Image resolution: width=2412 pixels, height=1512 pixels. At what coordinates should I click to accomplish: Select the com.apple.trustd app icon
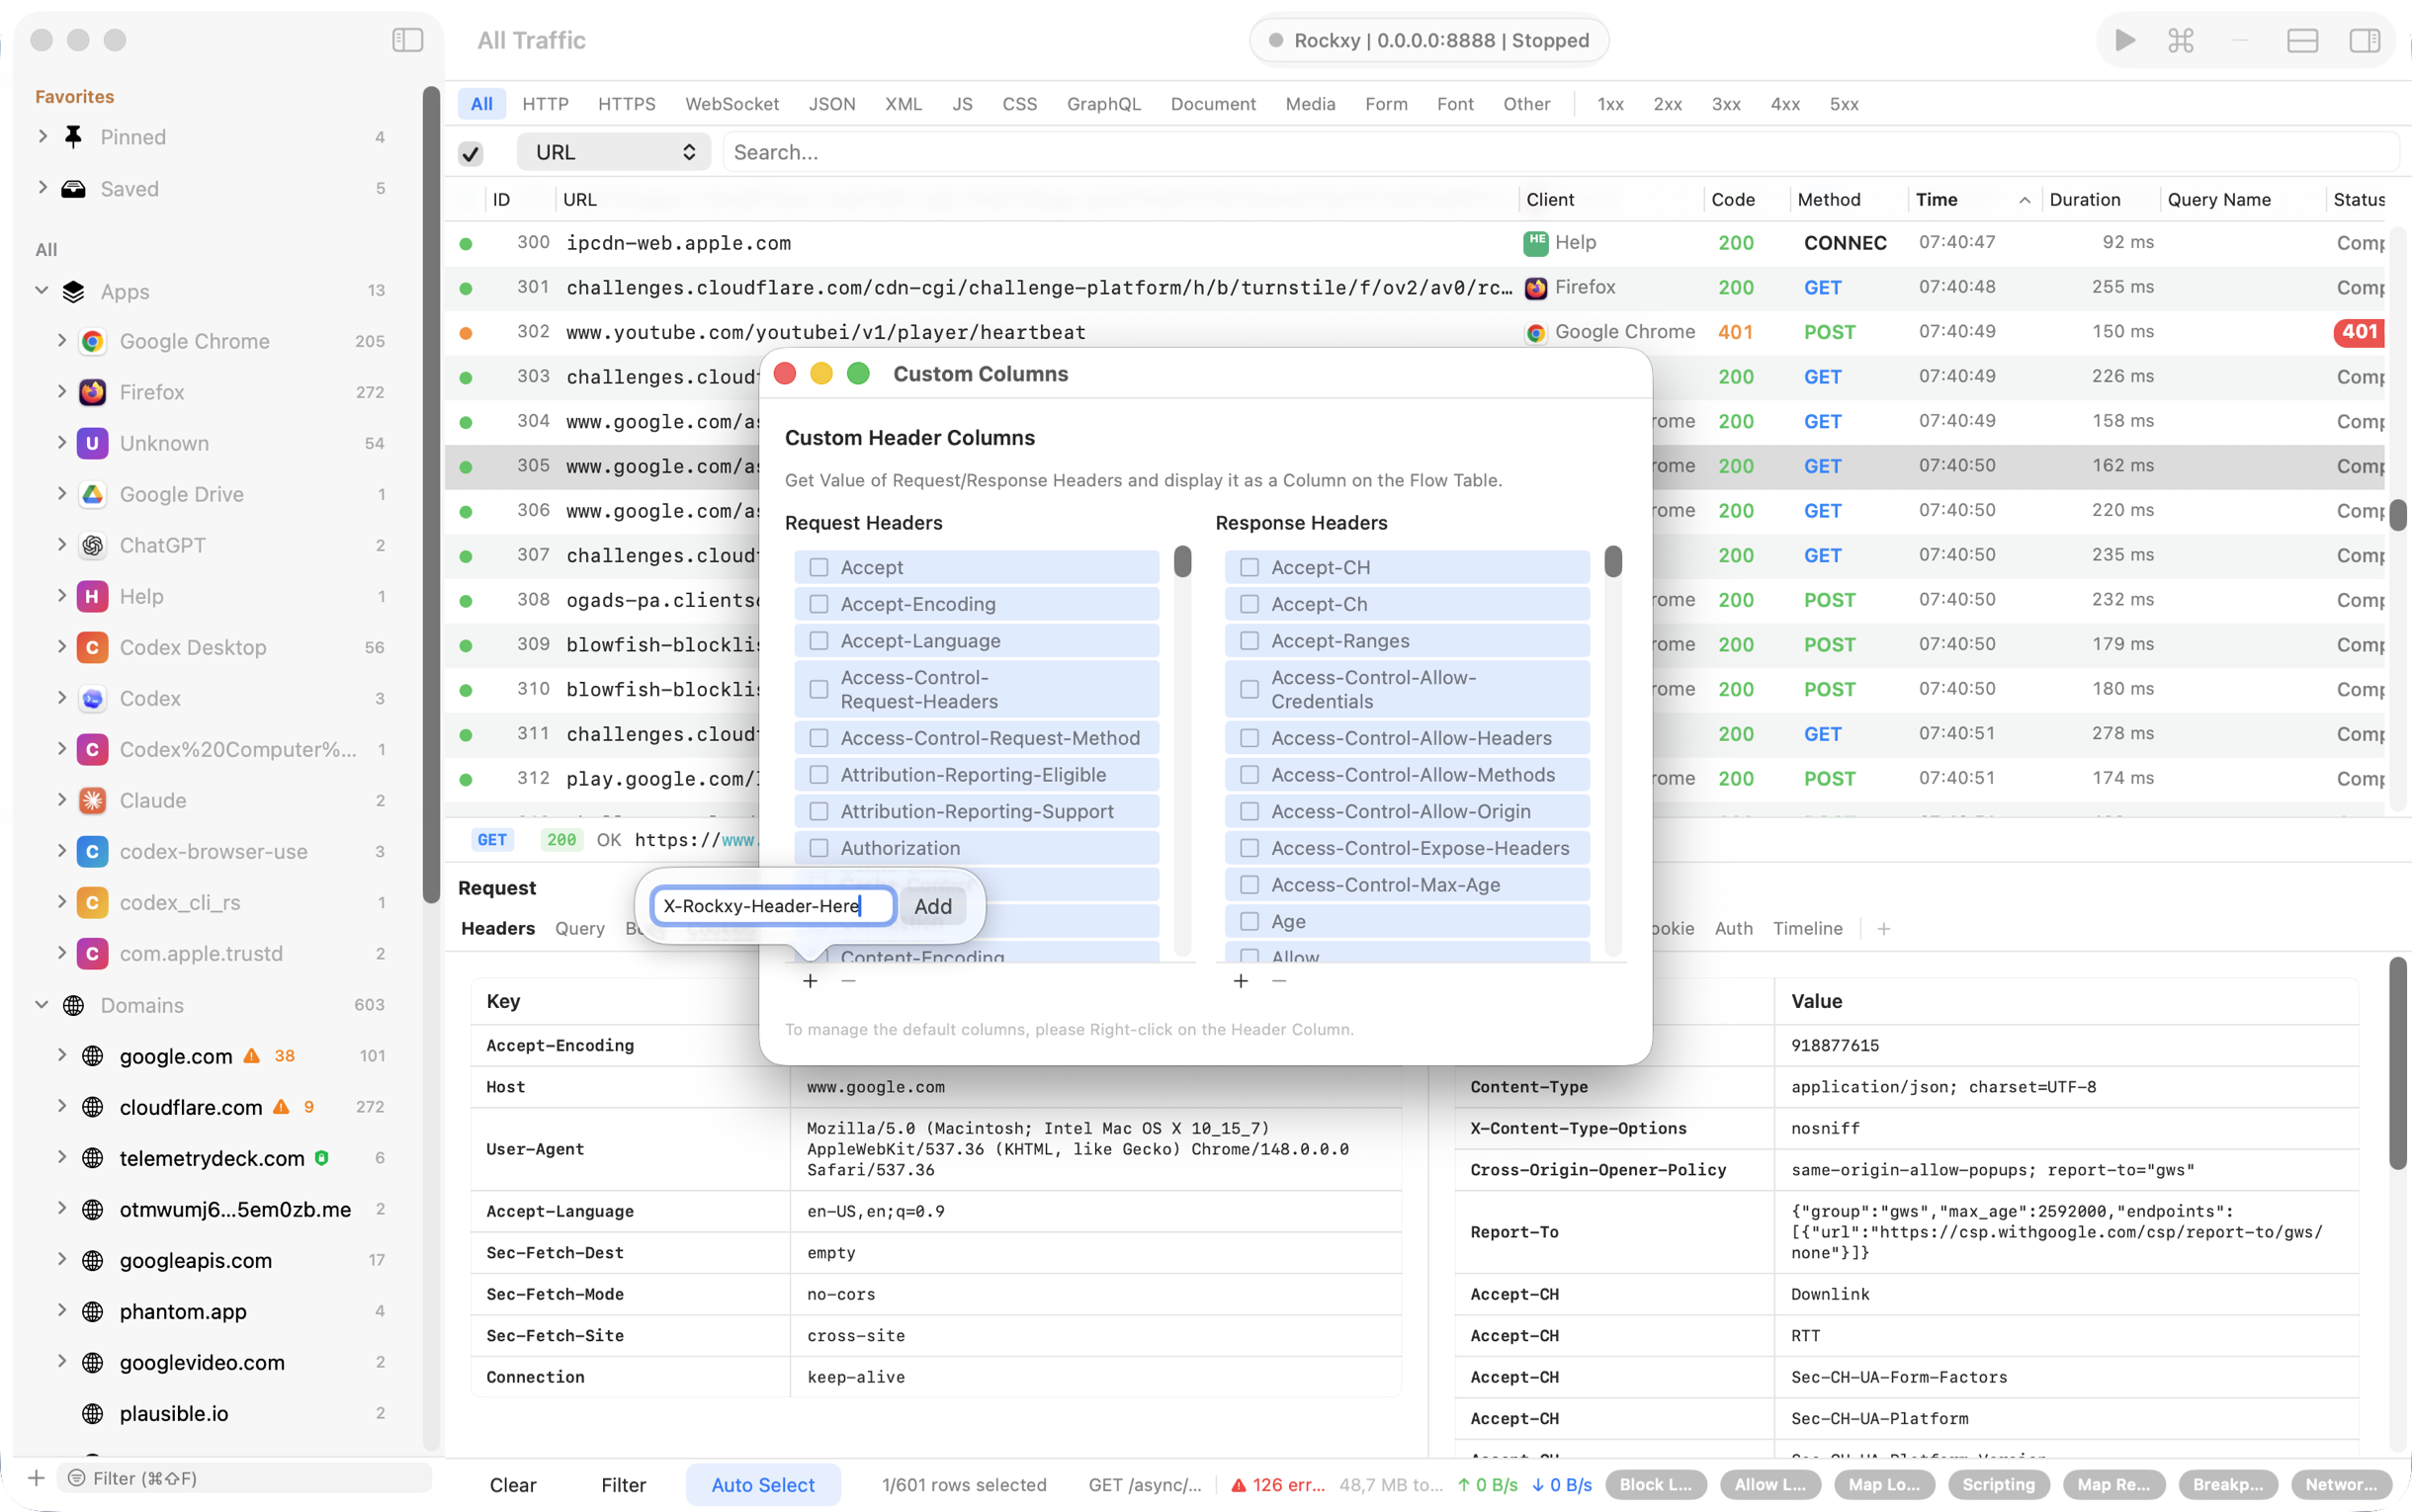[x=92, y=953]
